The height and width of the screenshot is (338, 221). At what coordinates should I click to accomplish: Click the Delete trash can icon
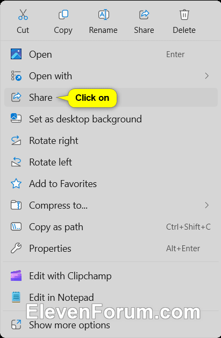(x=184, y=15)
